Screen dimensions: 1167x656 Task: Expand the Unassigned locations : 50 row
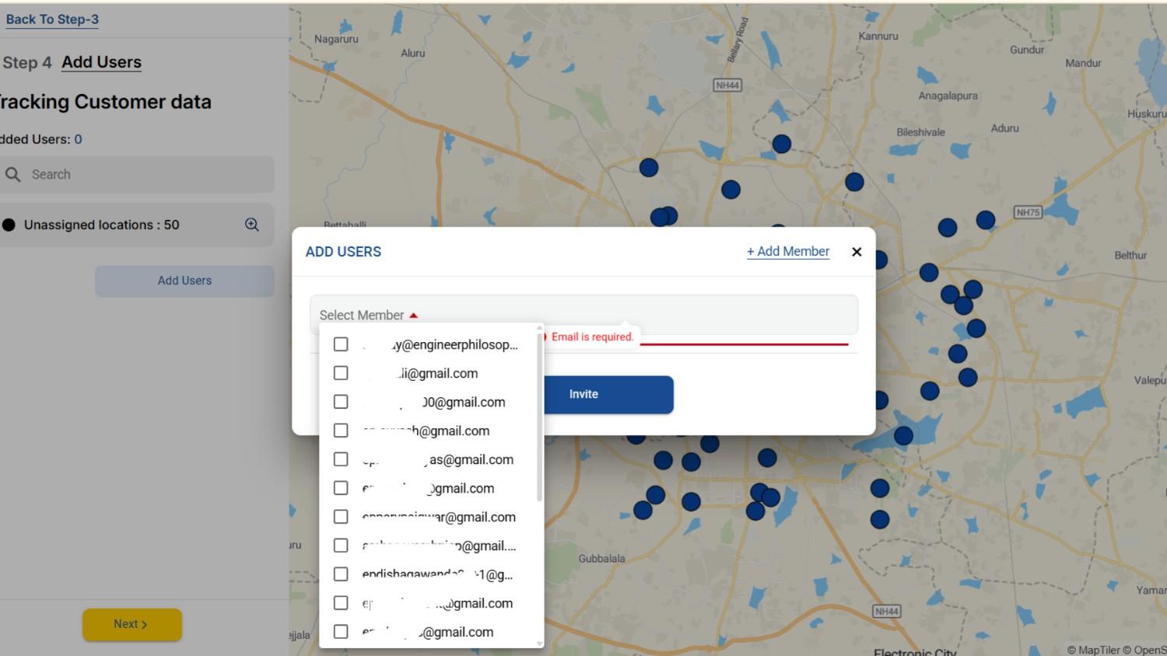click(101, 225)
